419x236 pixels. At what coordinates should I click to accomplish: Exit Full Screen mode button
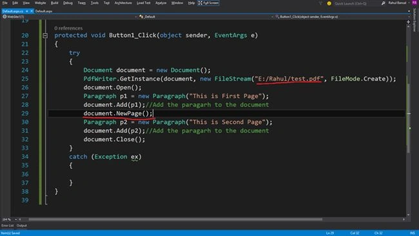click(208, 3)
